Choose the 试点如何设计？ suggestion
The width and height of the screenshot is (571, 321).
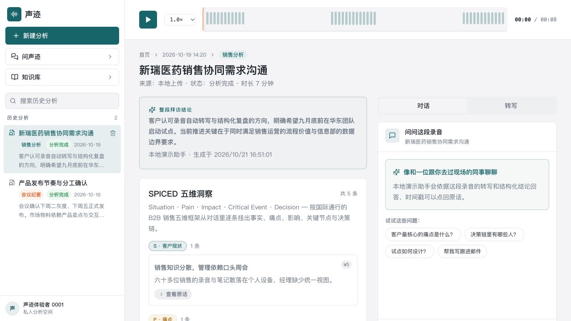(x=409, y=251)
